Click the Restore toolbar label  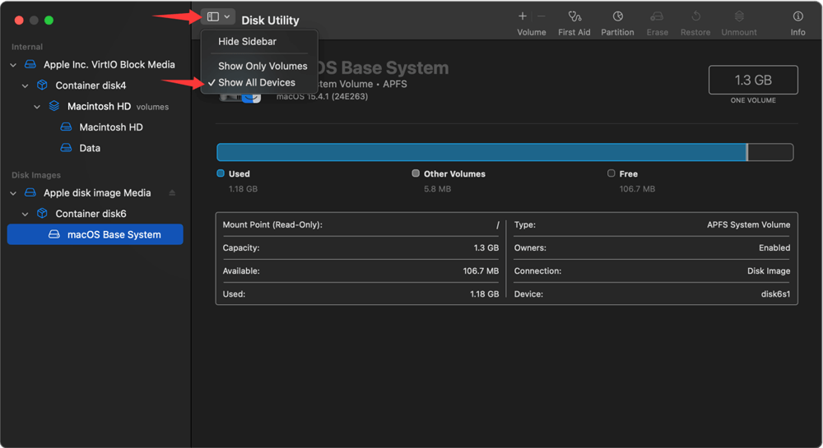(695, 32)
